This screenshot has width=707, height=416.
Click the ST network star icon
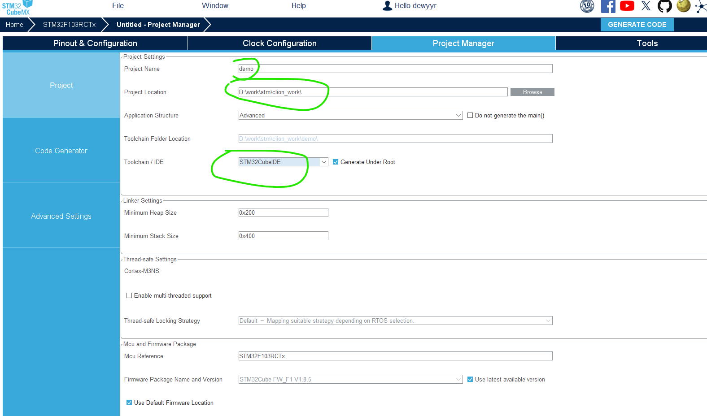(x=701, y=6)
